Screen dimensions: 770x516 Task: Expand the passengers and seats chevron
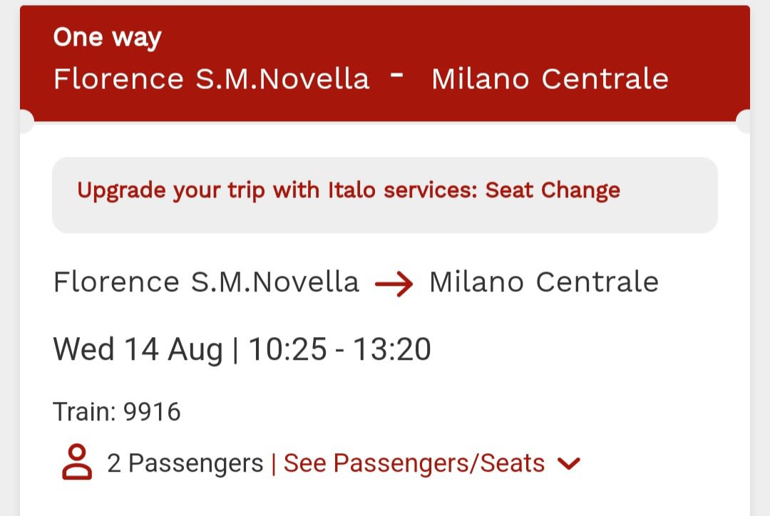pyautogui.click(x=568, y=464)
